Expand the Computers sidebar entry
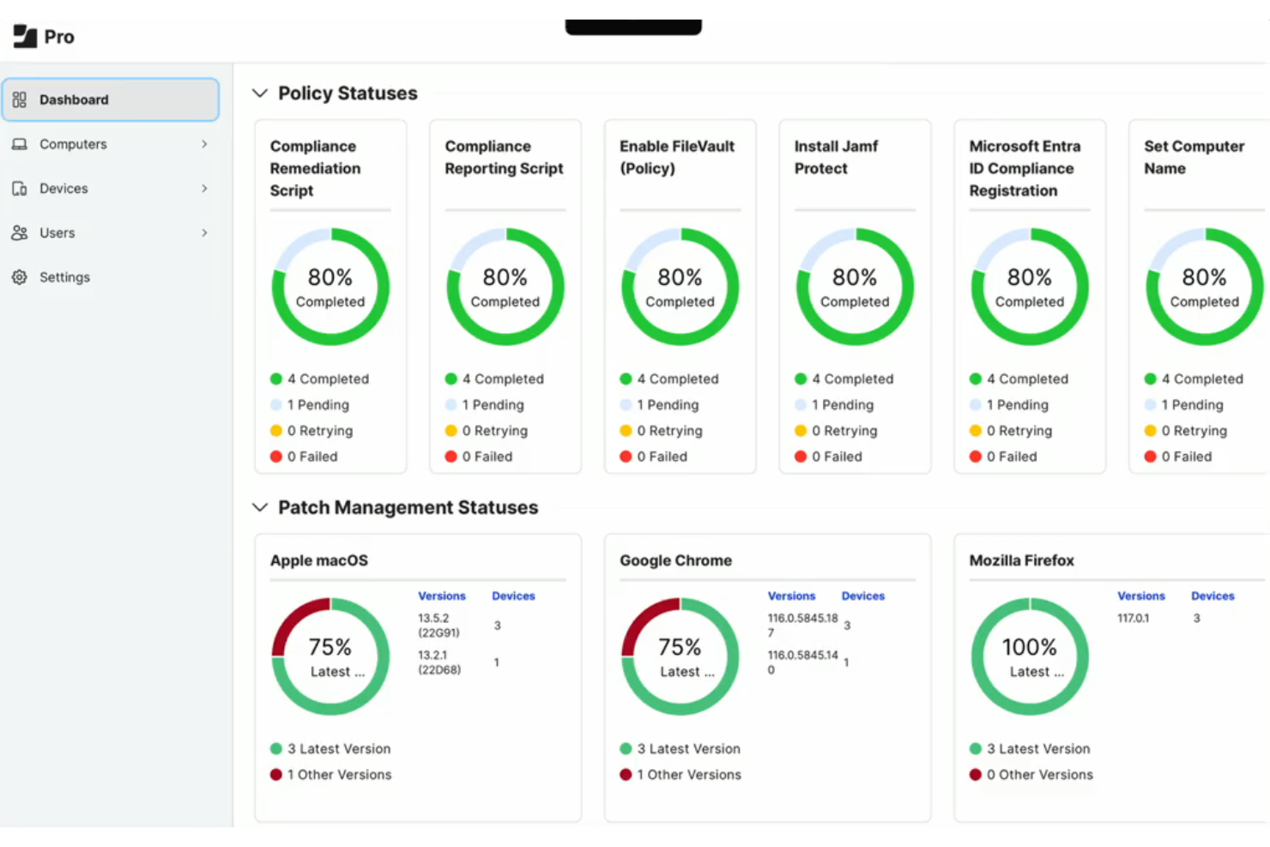The width and height of the screenshot is (1270, 847). (204, 144)
